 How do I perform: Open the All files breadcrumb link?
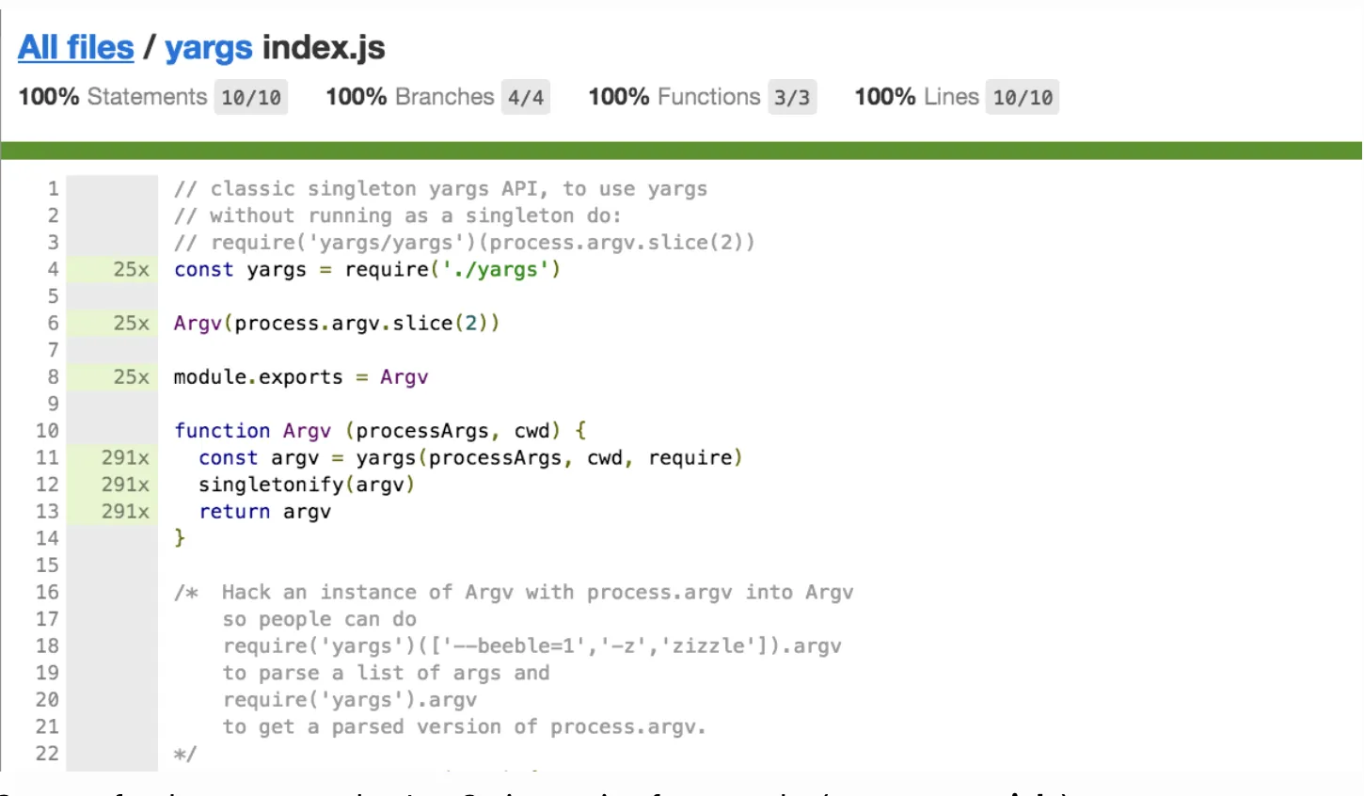click(76, 48)
